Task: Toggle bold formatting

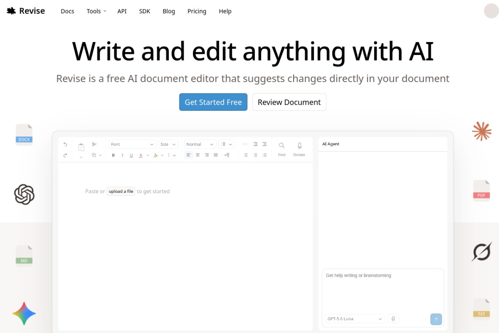Action: tap(113, 155)
